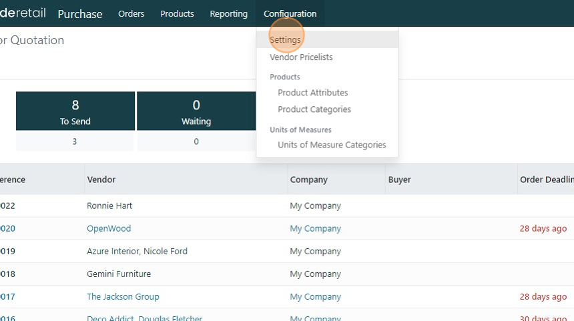This screenshot has height=321, width=574.
Task: Open Units of Measure Categories
Action: tap(332, 145)
